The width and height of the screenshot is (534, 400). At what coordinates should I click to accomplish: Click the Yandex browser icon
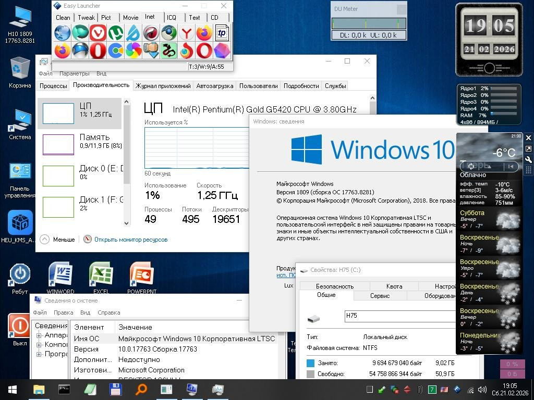tap(186, 33)
